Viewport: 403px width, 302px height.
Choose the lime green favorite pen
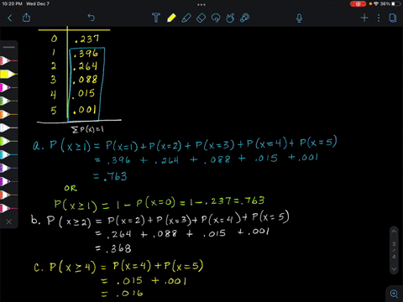click(x=8, y=141)
